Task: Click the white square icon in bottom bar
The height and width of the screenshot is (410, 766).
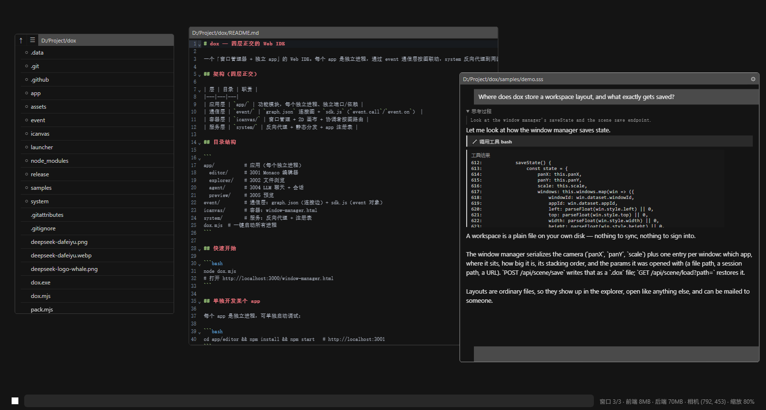Action: pos(15,401)
